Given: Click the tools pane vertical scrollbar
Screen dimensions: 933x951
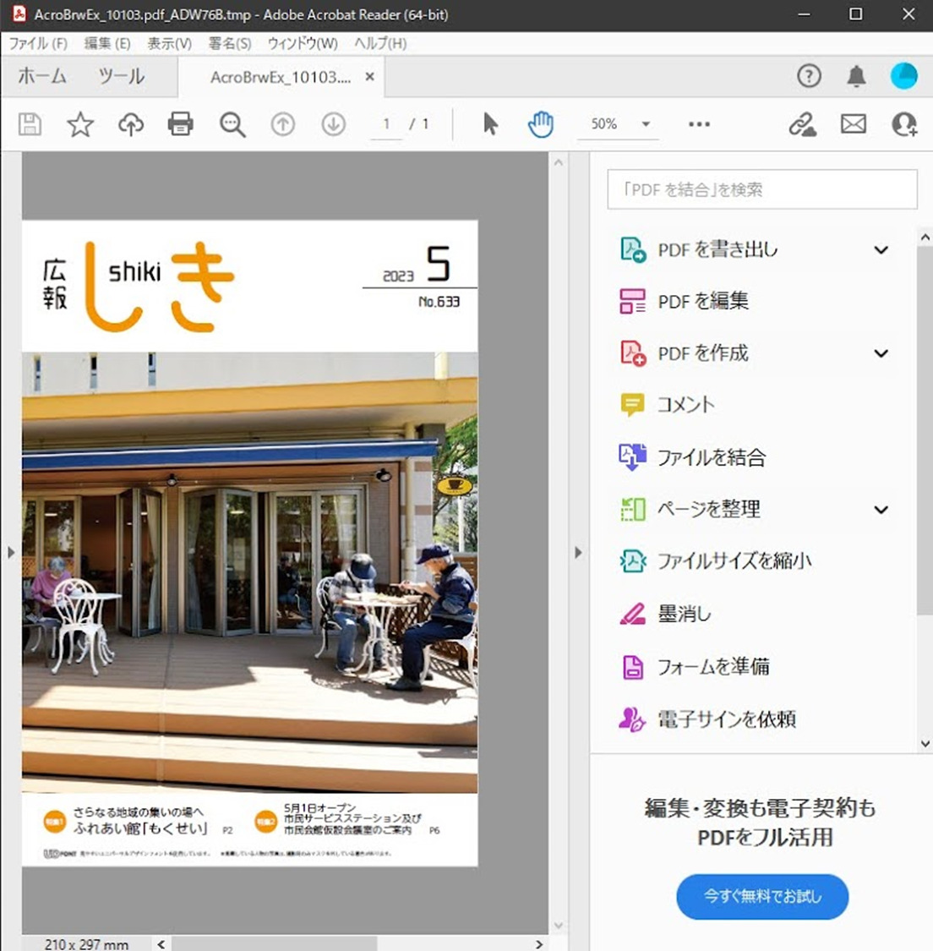Looking at the screenshot, I should 925,430.
